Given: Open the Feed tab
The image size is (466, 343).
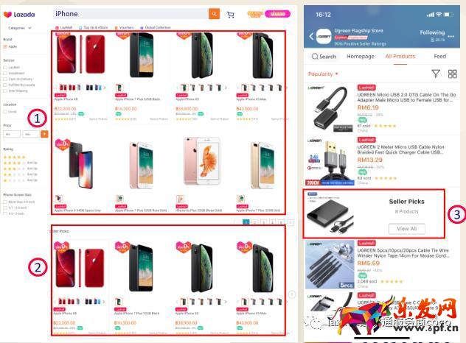Looking at the screenshot, I should click(440, 57).
